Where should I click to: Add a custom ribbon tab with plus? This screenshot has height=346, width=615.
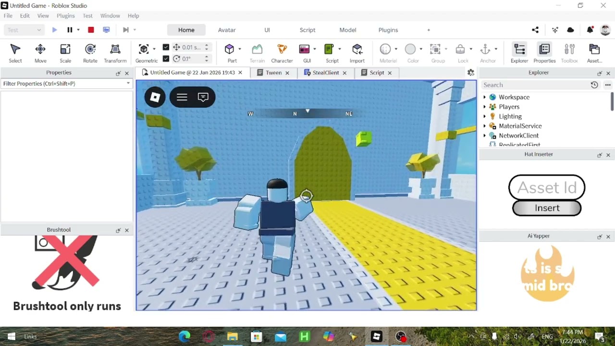(429, 30)
